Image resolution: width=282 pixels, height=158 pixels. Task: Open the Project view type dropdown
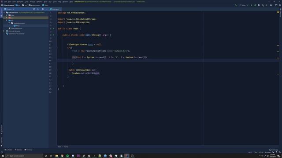click(9, 9)
